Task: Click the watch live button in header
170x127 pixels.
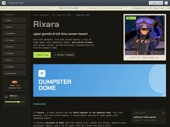Action: [x=156, y=3]
